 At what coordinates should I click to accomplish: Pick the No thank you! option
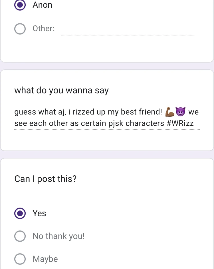[20, 236]
